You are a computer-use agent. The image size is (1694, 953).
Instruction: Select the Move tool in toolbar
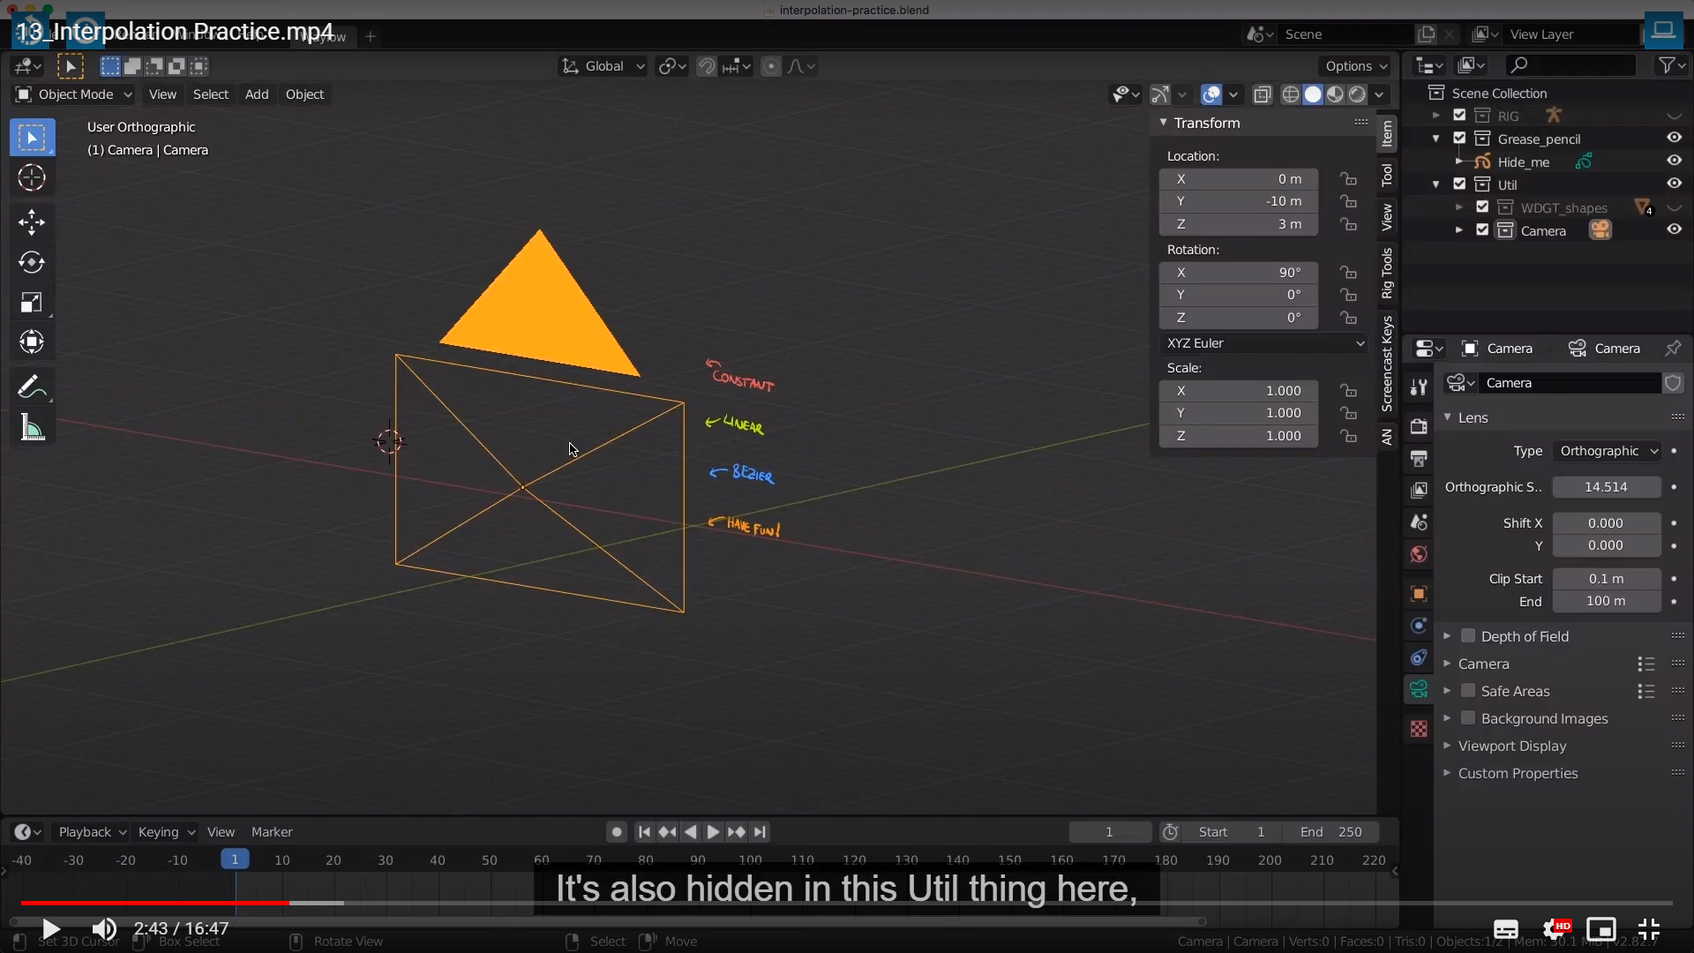click(x=32, y=221)
